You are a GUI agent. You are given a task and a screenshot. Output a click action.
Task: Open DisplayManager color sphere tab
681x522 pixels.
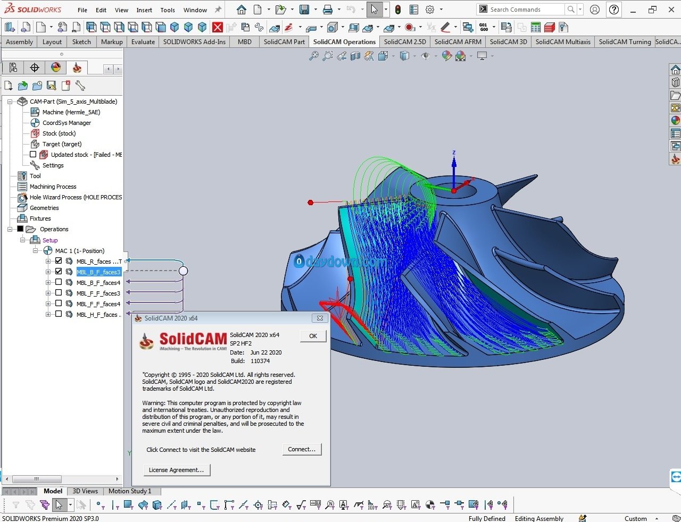pos(56,68)
